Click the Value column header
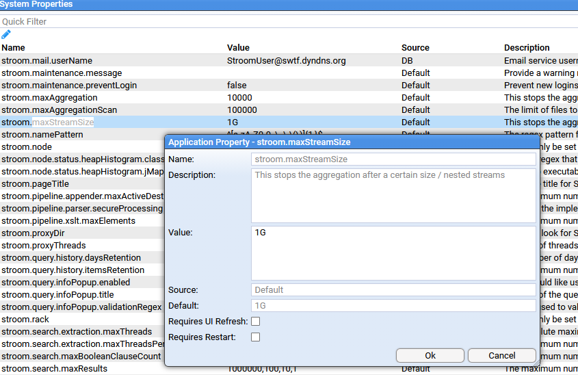 238,48
